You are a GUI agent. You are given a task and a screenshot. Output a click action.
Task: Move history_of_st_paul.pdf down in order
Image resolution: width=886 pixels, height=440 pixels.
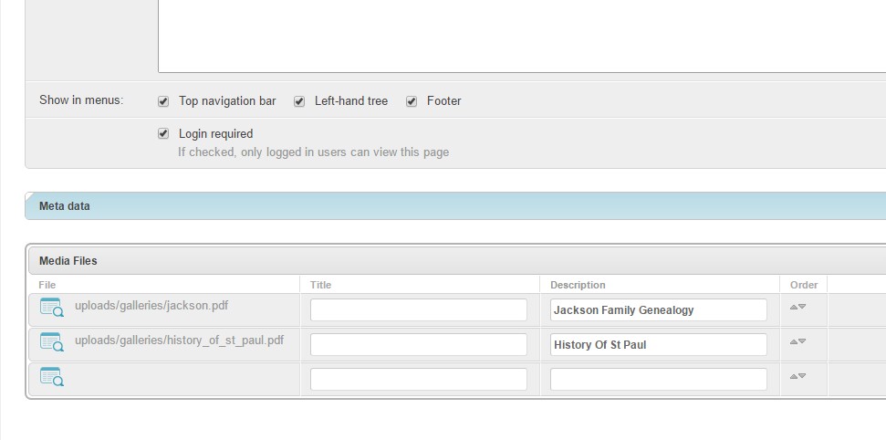pyautogui.click(x=802, y=341)
